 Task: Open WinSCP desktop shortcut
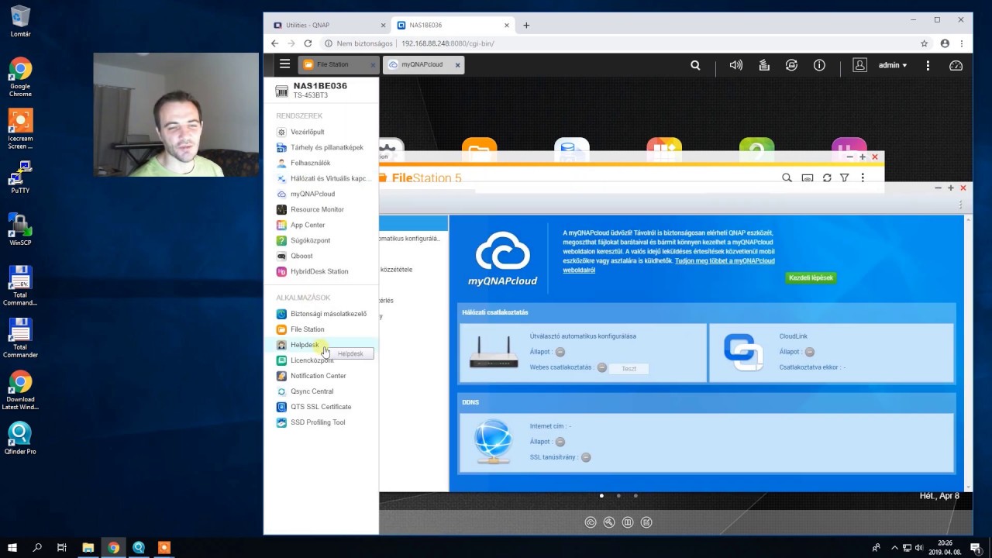tap(20, 229)
